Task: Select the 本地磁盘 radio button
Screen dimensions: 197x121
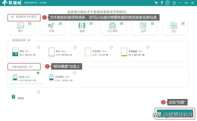Action: tap(148, 47)
